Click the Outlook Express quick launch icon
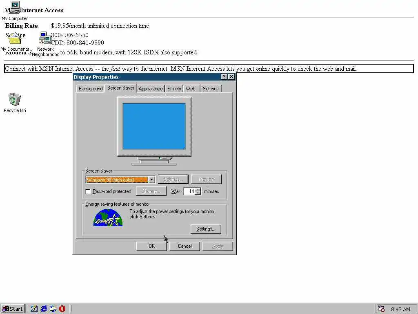 tap(53, 309)
